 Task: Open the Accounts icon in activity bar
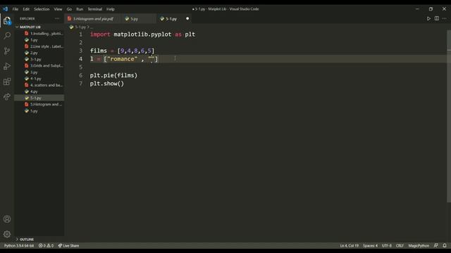7,219
